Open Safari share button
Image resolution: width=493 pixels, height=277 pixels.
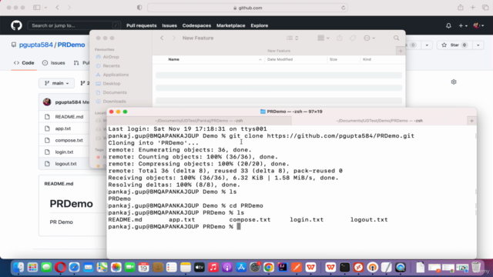tap(461, 8)
